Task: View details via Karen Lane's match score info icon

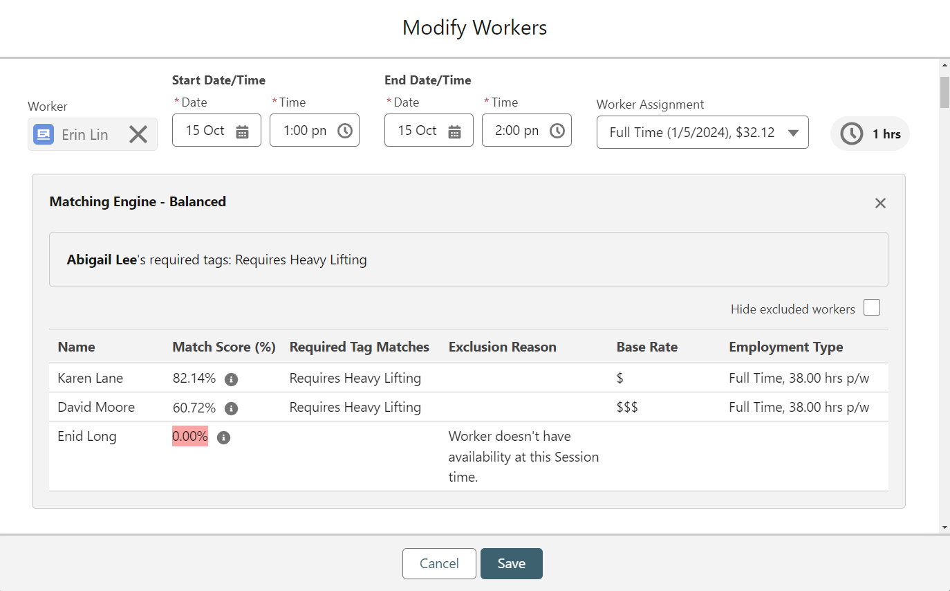Action: (x=232, y=379)
